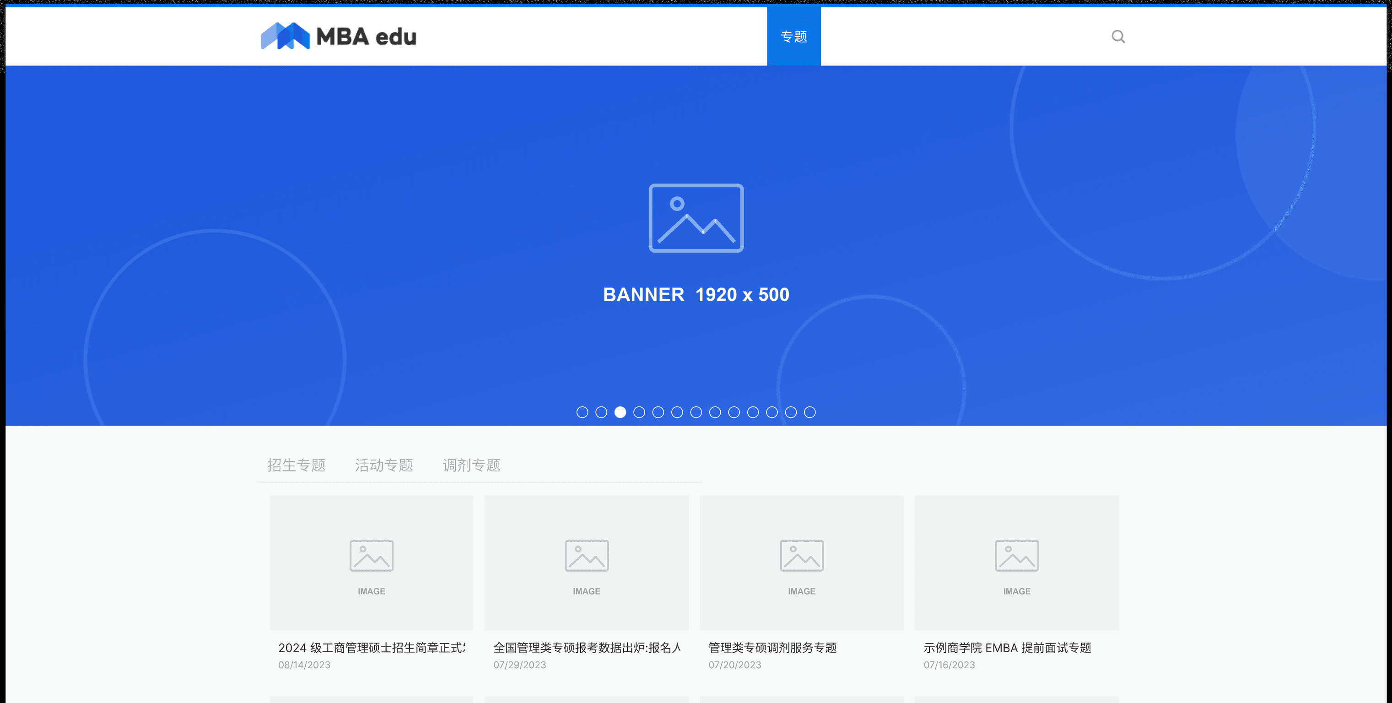The width and height of the screenshot is (1392, 703).
Task: Click the date 07/20/2023
Action: click(x=734, y=665)
